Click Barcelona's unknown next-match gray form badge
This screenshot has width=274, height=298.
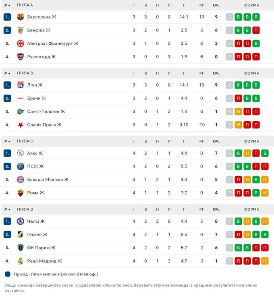[x=230, y=17]
